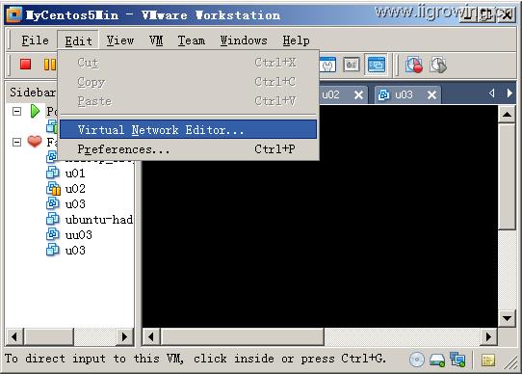
Task: Toggle the highlighted sidebar view toolbar icon
Action: click(377, 65)
